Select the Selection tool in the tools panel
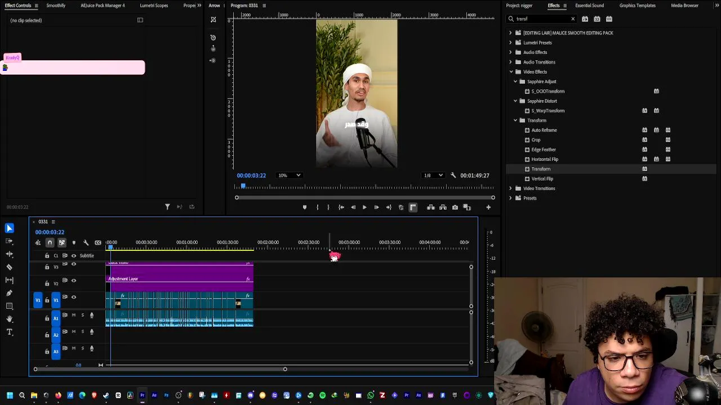 point(9,228)
